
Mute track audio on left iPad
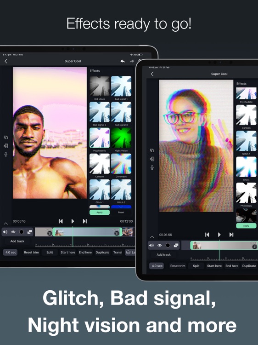[5, 232]
